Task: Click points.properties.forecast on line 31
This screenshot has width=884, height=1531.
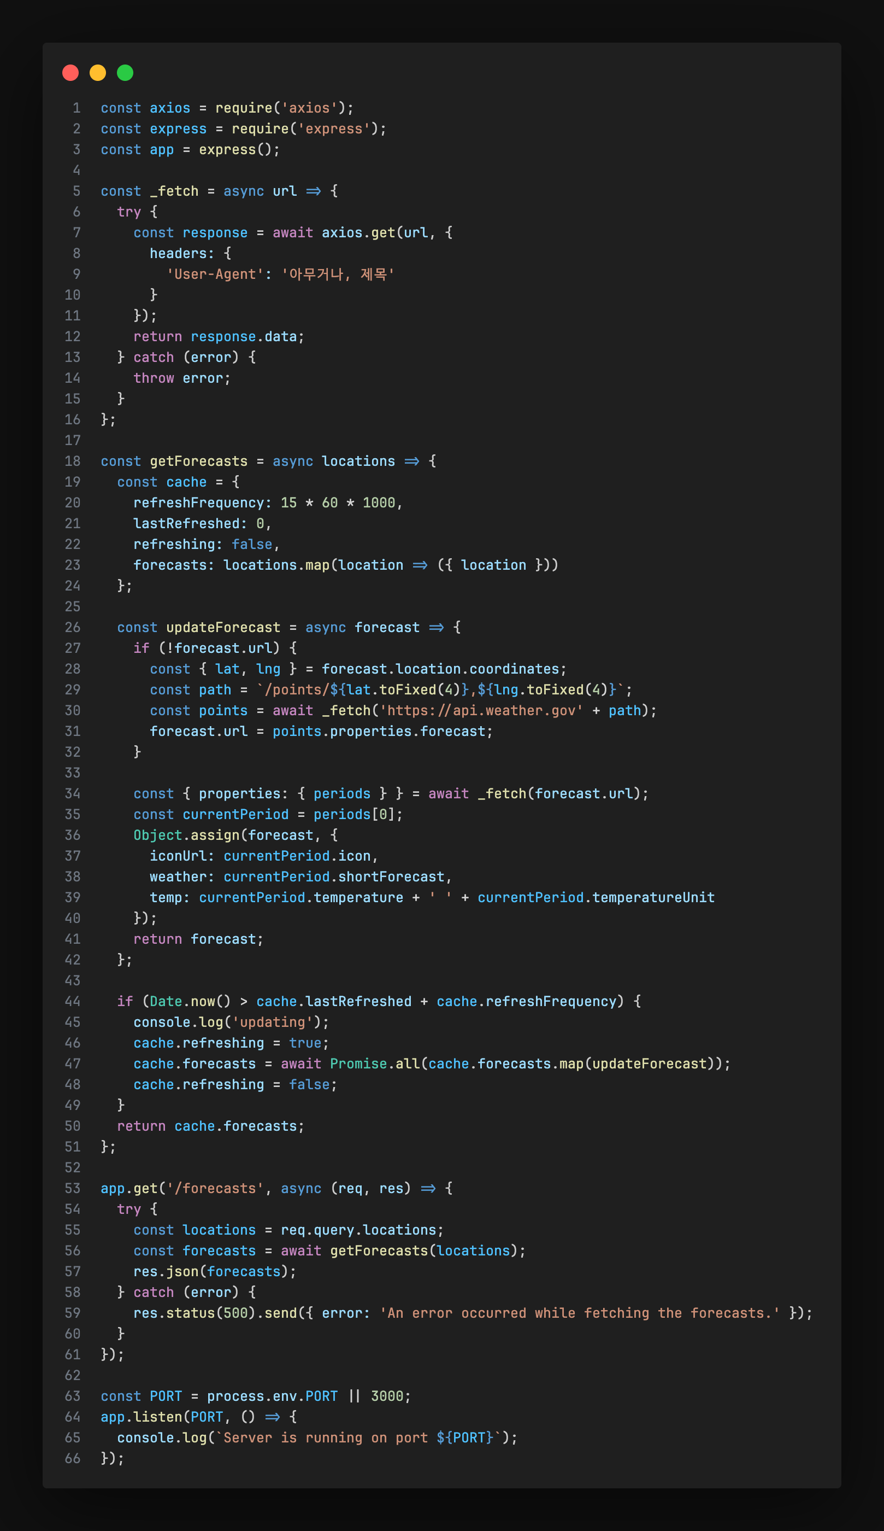Action: (x=379, y=732)
